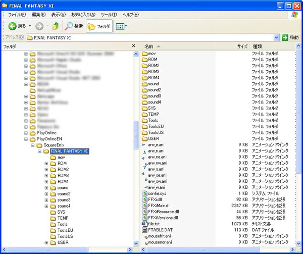Click the Forward arrow icon

pyautogui.click(x=39, y=26)
